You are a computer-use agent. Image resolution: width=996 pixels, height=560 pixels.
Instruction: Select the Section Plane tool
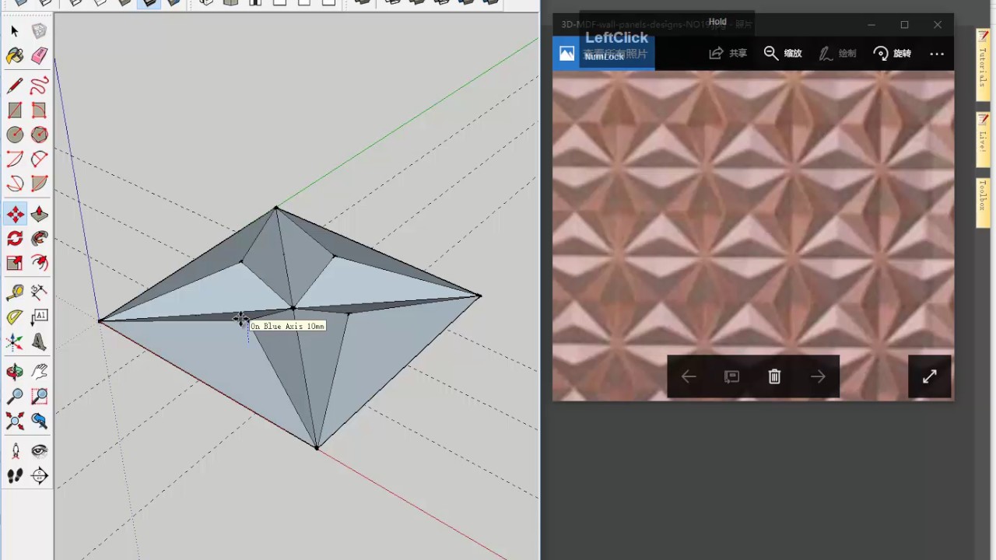point(40,476)
